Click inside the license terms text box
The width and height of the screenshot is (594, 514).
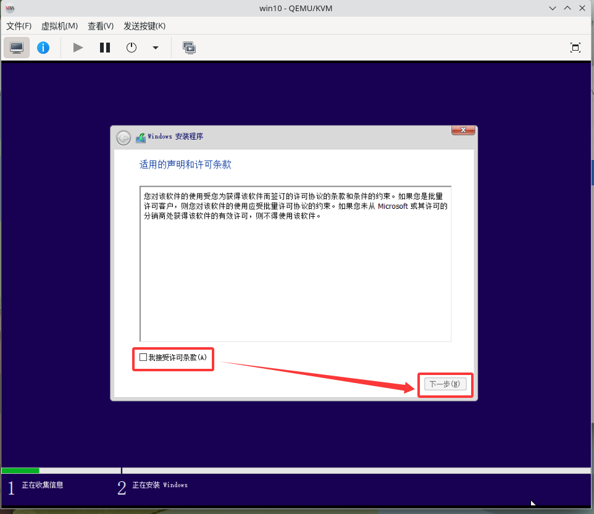tap(296, 264)
